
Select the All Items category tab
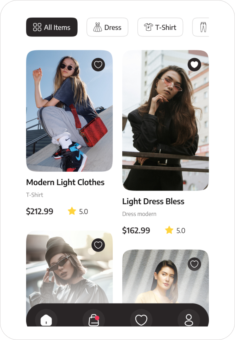[52, 27]
